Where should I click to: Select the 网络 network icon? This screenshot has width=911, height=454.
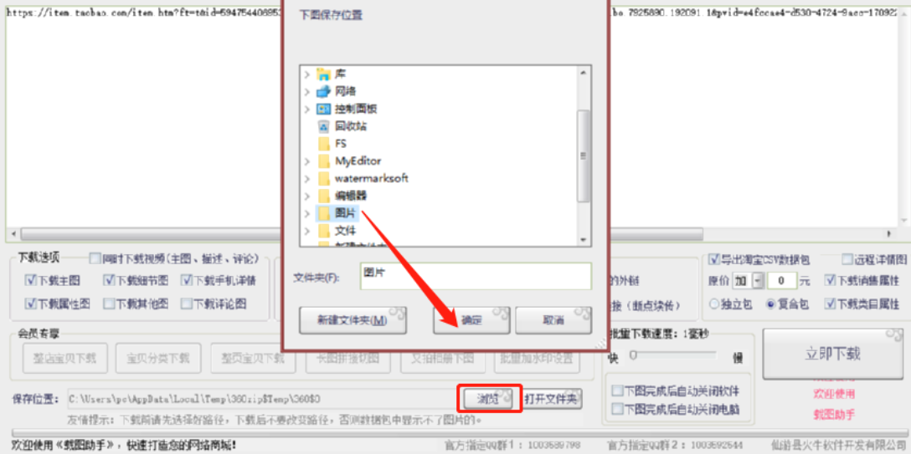click(323, 92)
